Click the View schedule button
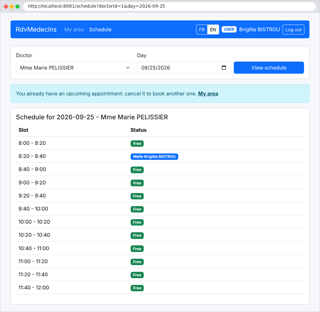 point(269,68)
